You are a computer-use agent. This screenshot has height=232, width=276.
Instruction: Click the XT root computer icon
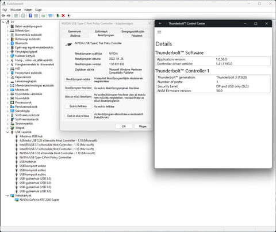point(8,22)
